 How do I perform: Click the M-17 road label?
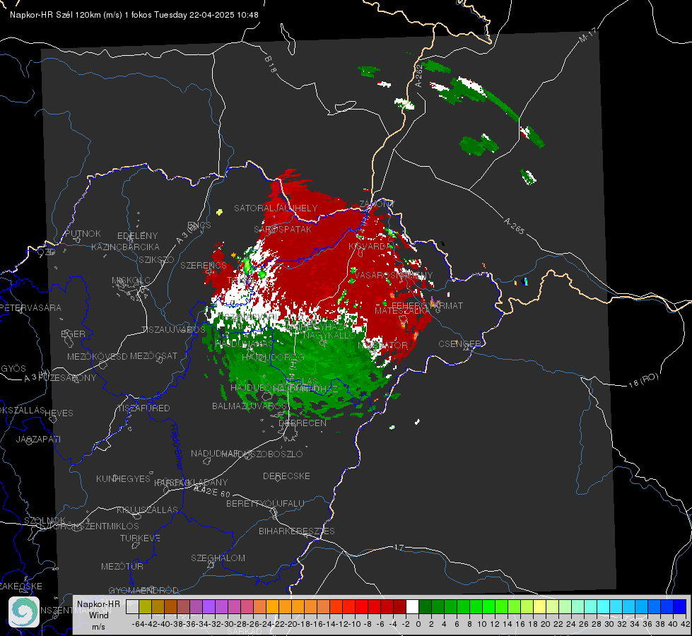point(588,35)
